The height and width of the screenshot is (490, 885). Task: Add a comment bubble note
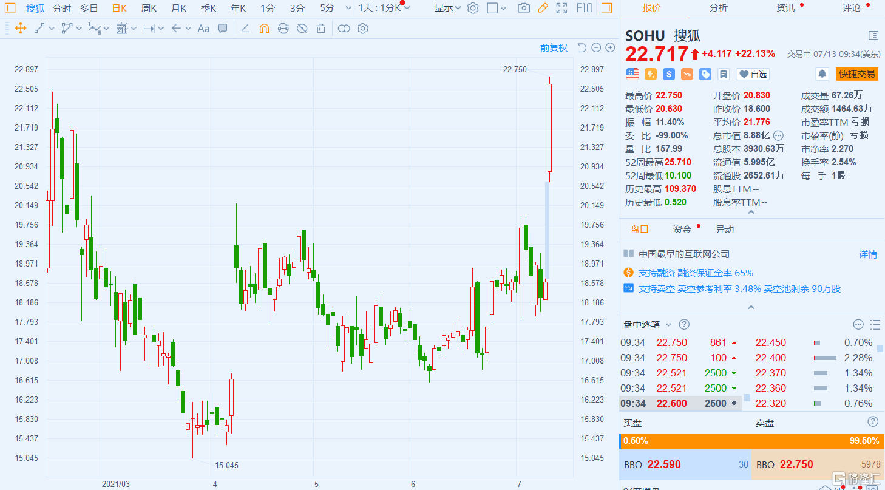pyautogui.click(x=223, y=28)
